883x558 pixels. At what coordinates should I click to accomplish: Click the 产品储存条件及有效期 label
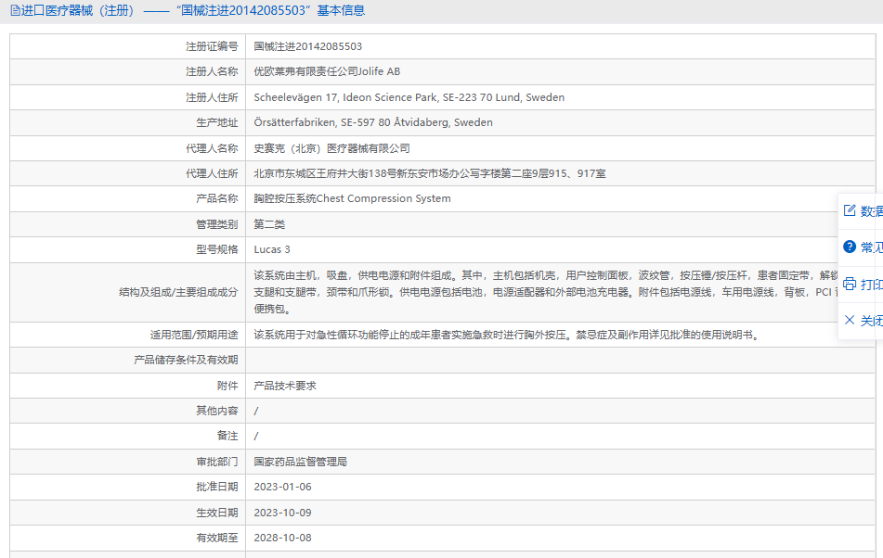[x=186, y=361]
